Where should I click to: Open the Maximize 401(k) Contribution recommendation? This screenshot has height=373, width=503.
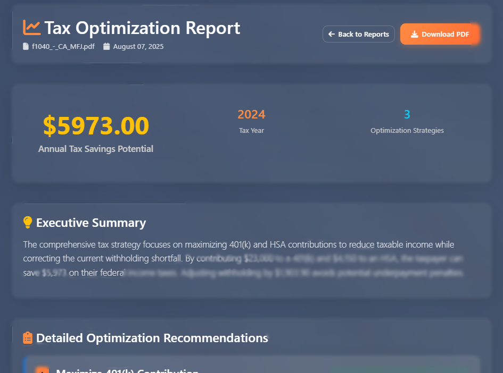pos(127,370)
